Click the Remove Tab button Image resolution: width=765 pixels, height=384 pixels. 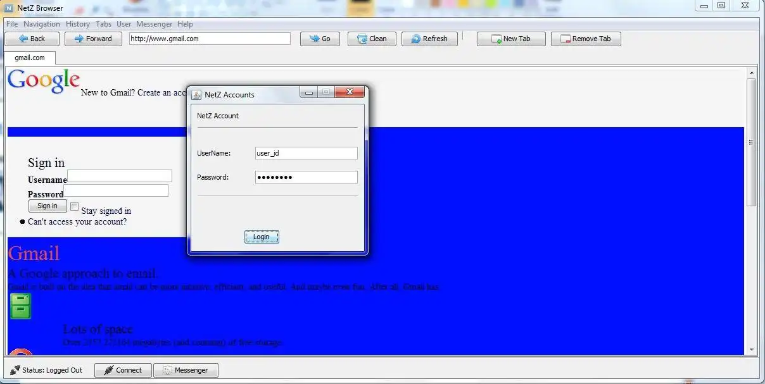tap(586, 39)
